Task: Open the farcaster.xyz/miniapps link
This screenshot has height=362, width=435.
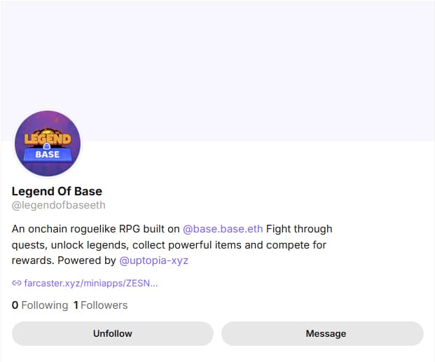Action: click(90, 284)
